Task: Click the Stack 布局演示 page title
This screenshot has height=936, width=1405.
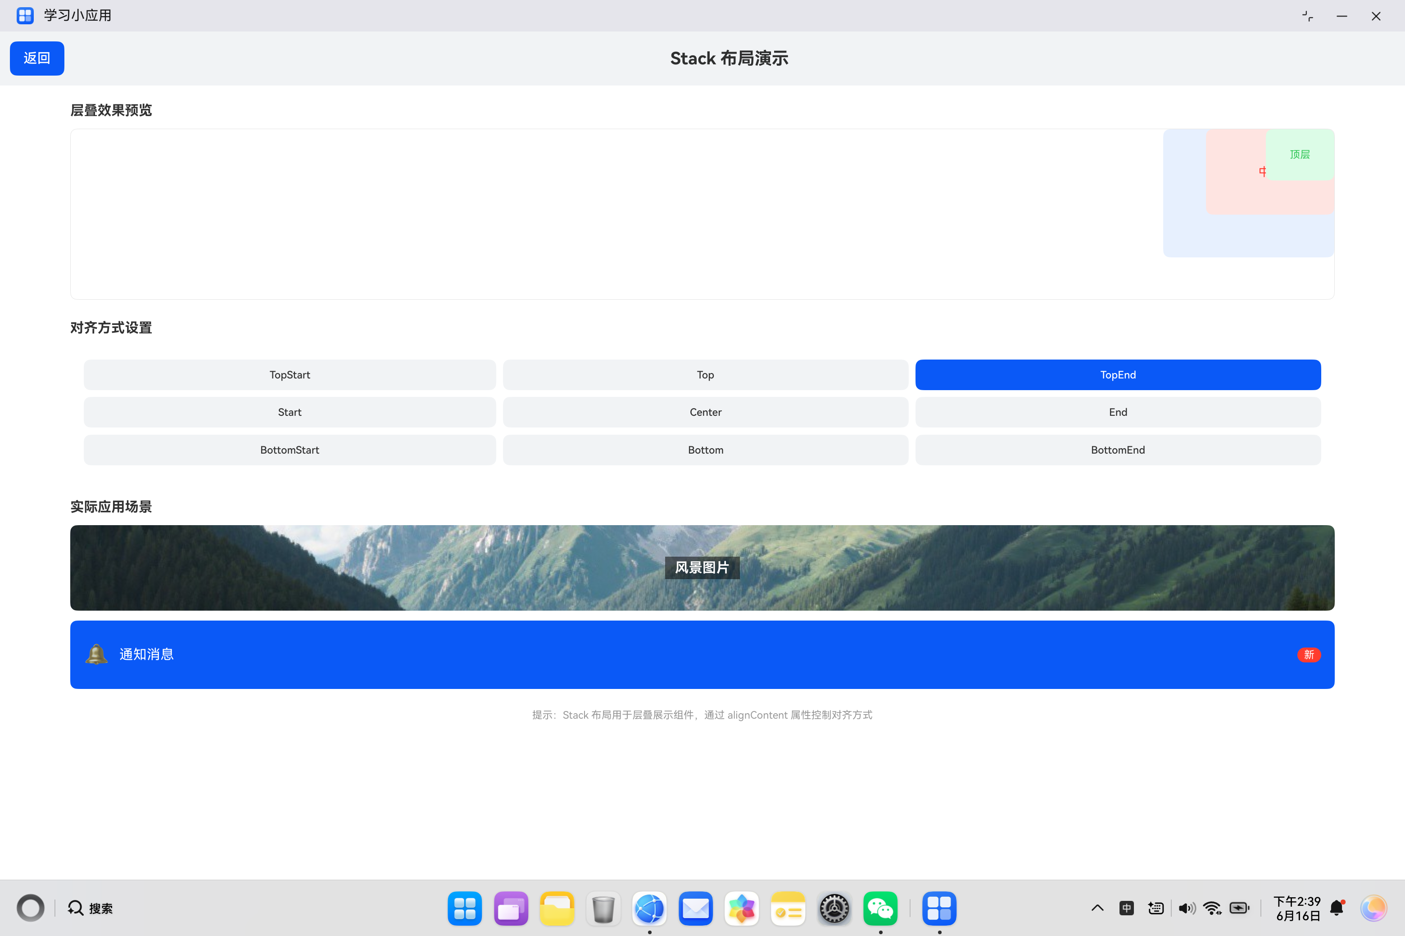Action: (x=729, y=58)
